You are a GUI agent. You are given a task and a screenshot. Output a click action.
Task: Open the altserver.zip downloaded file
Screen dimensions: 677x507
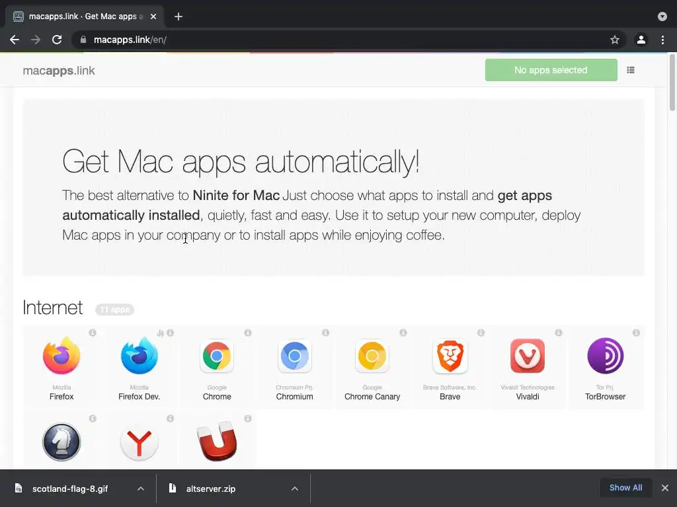tap(211, 489)
